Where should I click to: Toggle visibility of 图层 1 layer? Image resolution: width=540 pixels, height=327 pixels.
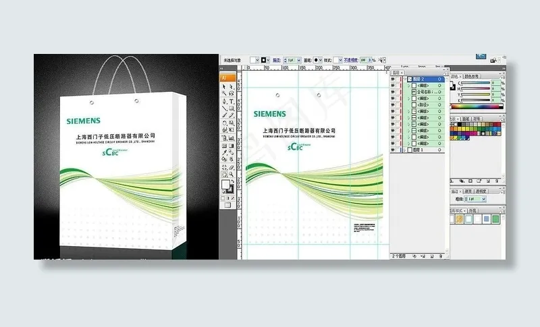coord(394,150)
